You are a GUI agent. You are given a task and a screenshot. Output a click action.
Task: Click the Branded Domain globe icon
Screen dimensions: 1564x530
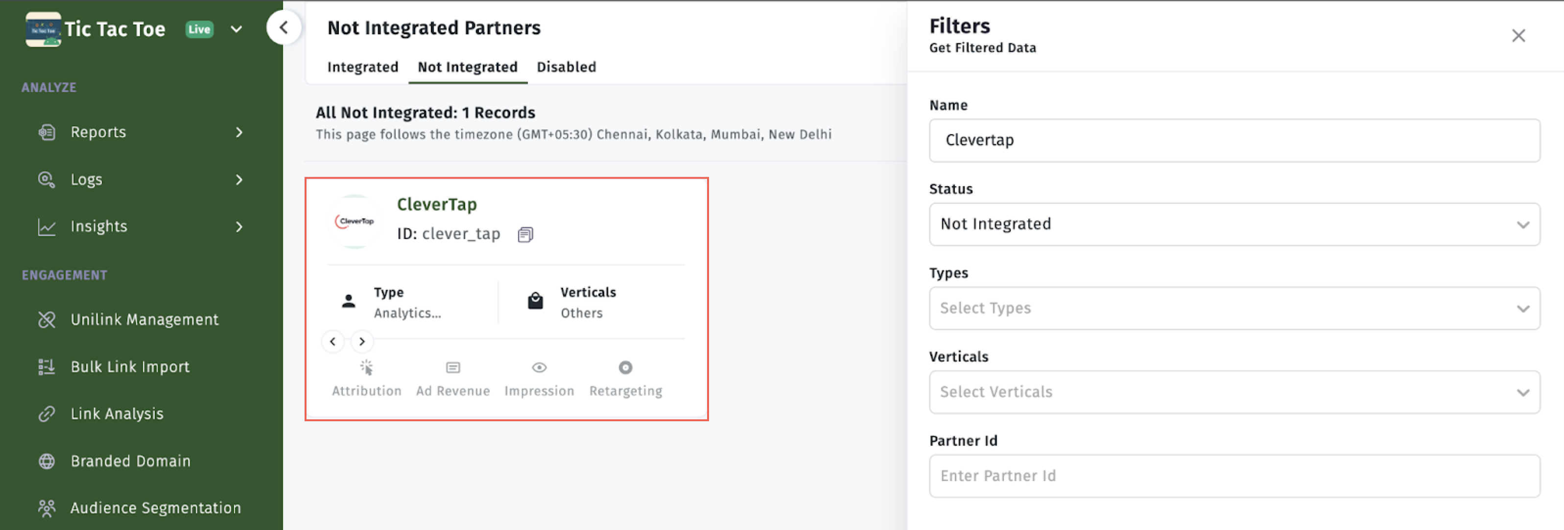tap(47, 461)
